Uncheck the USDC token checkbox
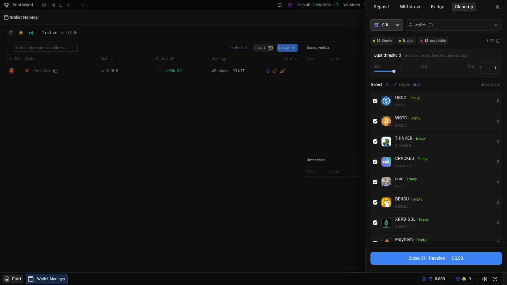 click(375, 101)
